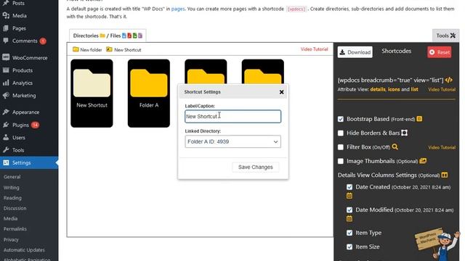Click the Download button

point(355,52)
